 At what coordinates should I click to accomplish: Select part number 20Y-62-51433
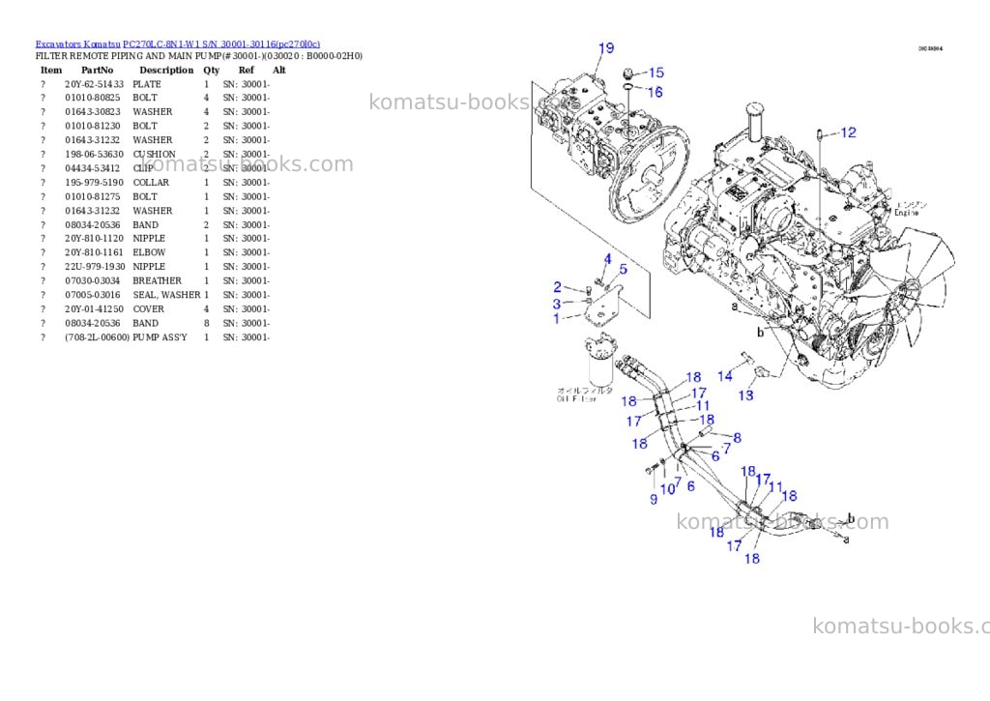click(x=94, y=84)
